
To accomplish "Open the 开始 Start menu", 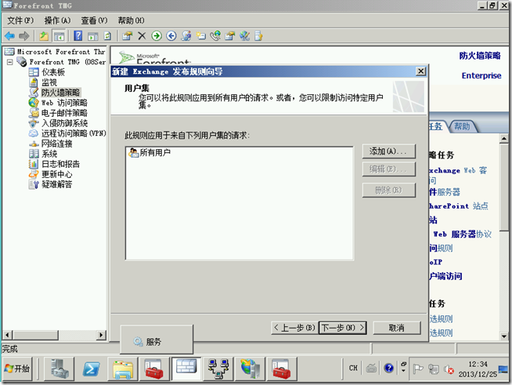I will point(17,369).
